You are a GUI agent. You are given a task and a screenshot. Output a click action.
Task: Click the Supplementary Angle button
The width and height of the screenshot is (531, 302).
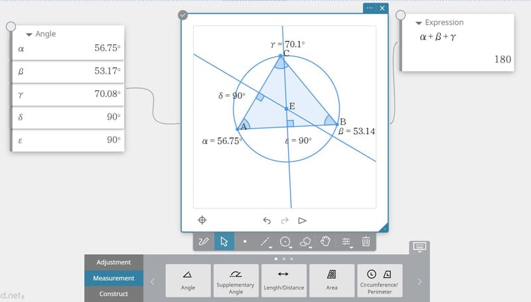point(236,280)
